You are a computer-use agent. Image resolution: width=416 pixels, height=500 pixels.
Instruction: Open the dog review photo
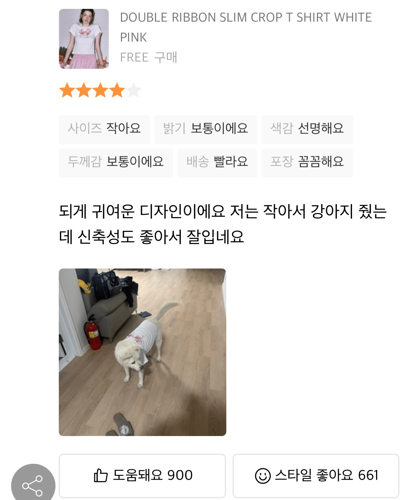142,352
